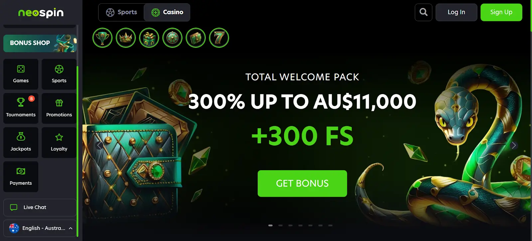Click the Sign Up button
The height and width of the screenshot is (241, 532).
click(x=501, y=12)
